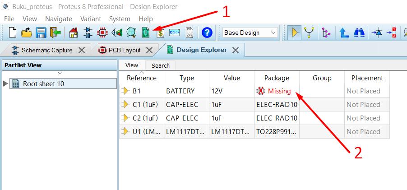Select the U1 reference cell
Viewport: 407px width, 190px height.
[x=142, y=132]
